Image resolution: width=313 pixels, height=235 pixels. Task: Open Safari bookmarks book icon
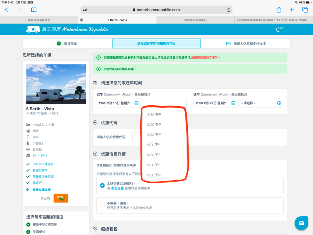[34, 10]
